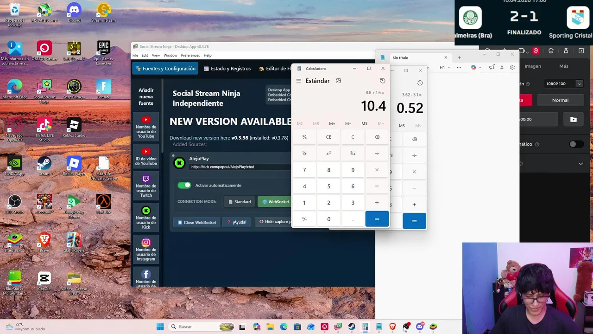The image size is (593, 334).
Task: Click the percent key in Calculadora
Action: [304, 137]
